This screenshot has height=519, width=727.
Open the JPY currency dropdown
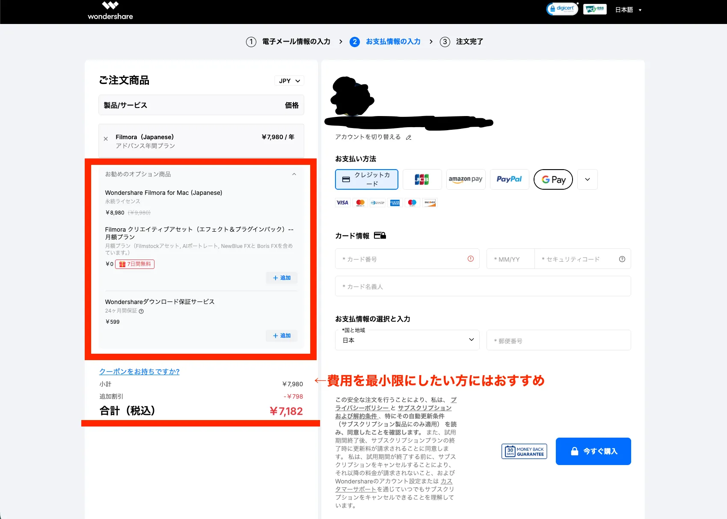[x=289, y=81]
